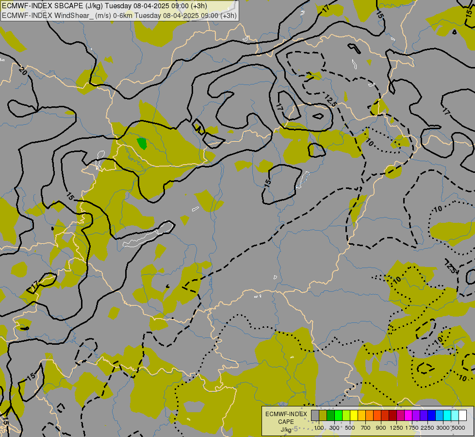
Task: Select the red-orange swatch before 900
Action: 377,416
